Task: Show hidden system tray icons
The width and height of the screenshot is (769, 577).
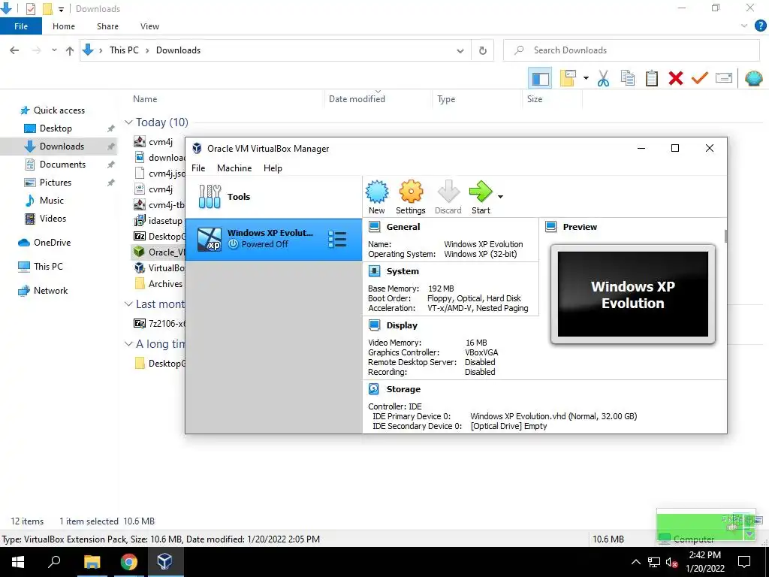Action: click(x=635, y=562)
